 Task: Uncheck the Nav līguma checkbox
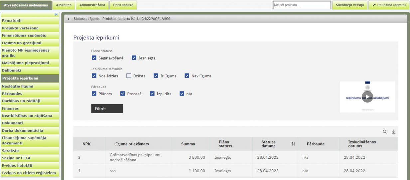[x=187, y=76]
